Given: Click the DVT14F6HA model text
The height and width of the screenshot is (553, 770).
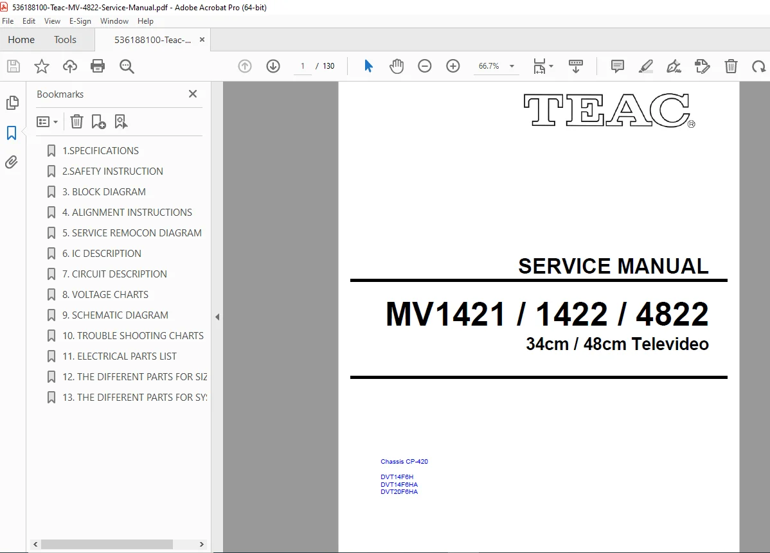Looking at the screenshot, I should pyautogui.click(x=399, y=484).
